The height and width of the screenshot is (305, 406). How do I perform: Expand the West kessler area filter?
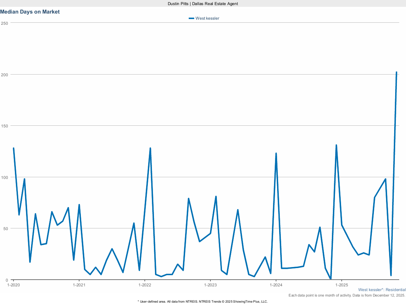(x=369, y=290)
